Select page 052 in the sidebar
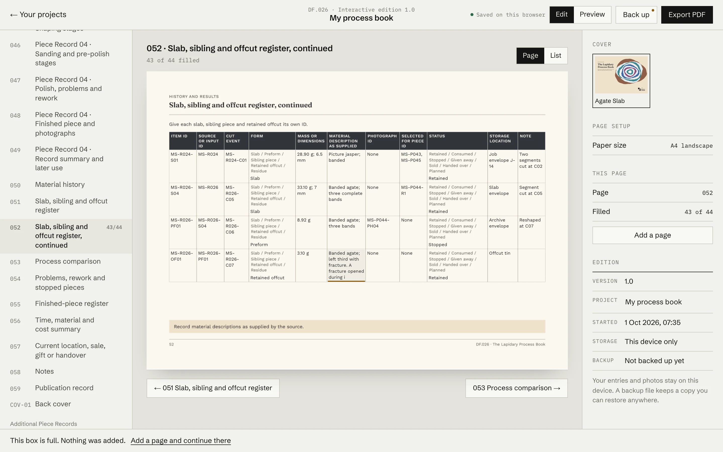723x452 pixels. [66, 236]
